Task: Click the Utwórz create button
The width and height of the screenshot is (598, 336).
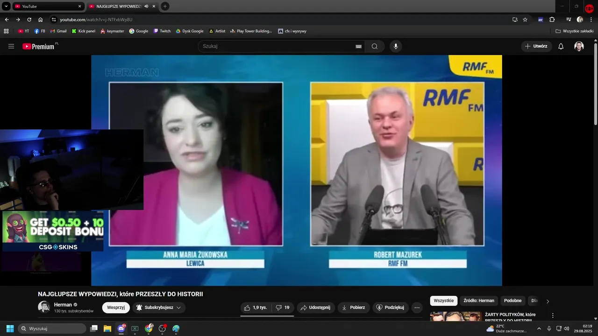Action: tap(536, 46)
